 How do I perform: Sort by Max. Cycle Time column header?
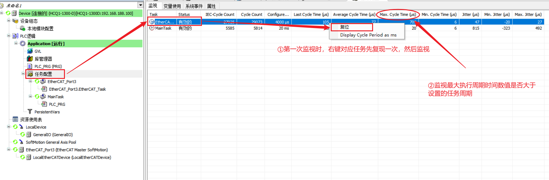[397, 14]
